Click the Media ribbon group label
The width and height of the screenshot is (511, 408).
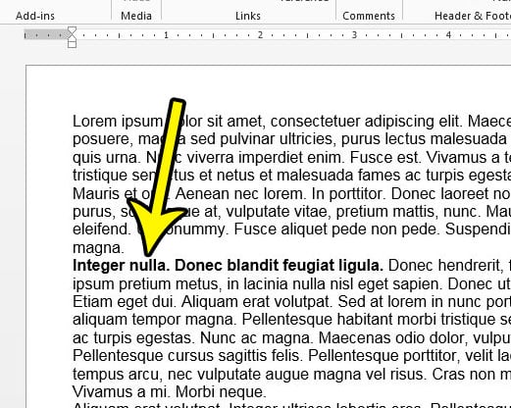(136, 16)
